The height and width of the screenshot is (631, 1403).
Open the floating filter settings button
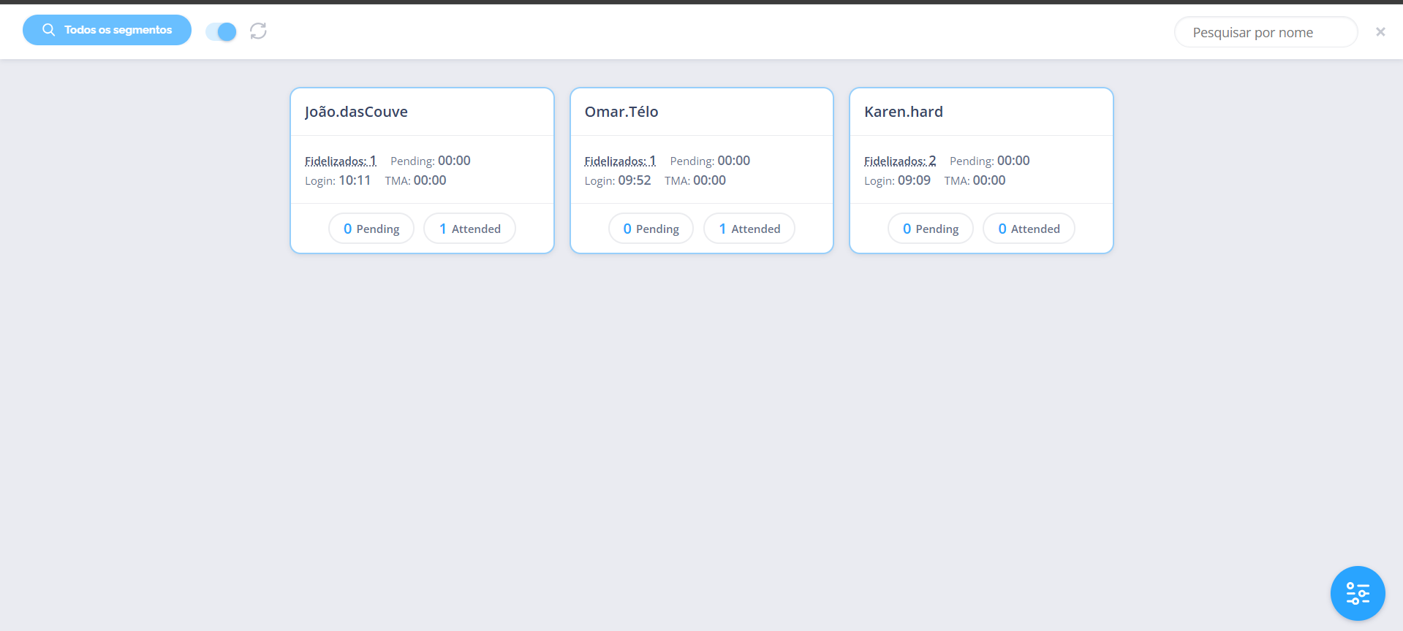pyautogui.click(x=1357, y=593)
